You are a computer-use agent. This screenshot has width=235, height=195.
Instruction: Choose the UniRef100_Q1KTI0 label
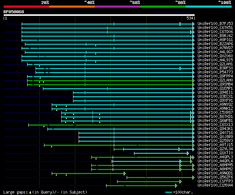[215, 153]
